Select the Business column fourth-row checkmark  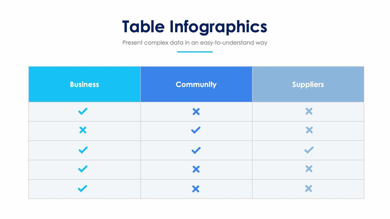pos(83,169)
